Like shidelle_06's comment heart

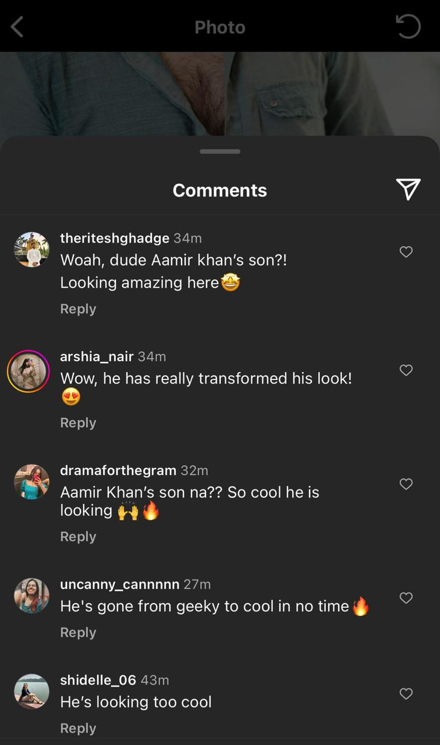[406, 693]
